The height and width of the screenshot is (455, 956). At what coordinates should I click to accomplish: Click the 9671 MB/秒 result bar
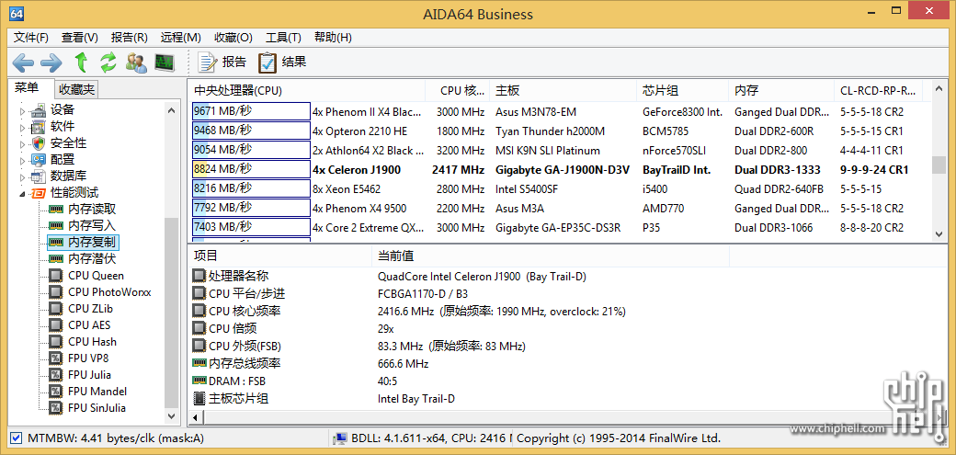point(251,111)
